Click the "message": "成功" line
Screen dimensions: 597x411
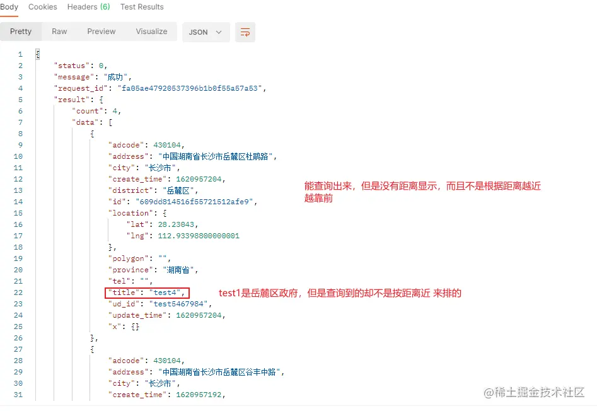click(93, 78)
